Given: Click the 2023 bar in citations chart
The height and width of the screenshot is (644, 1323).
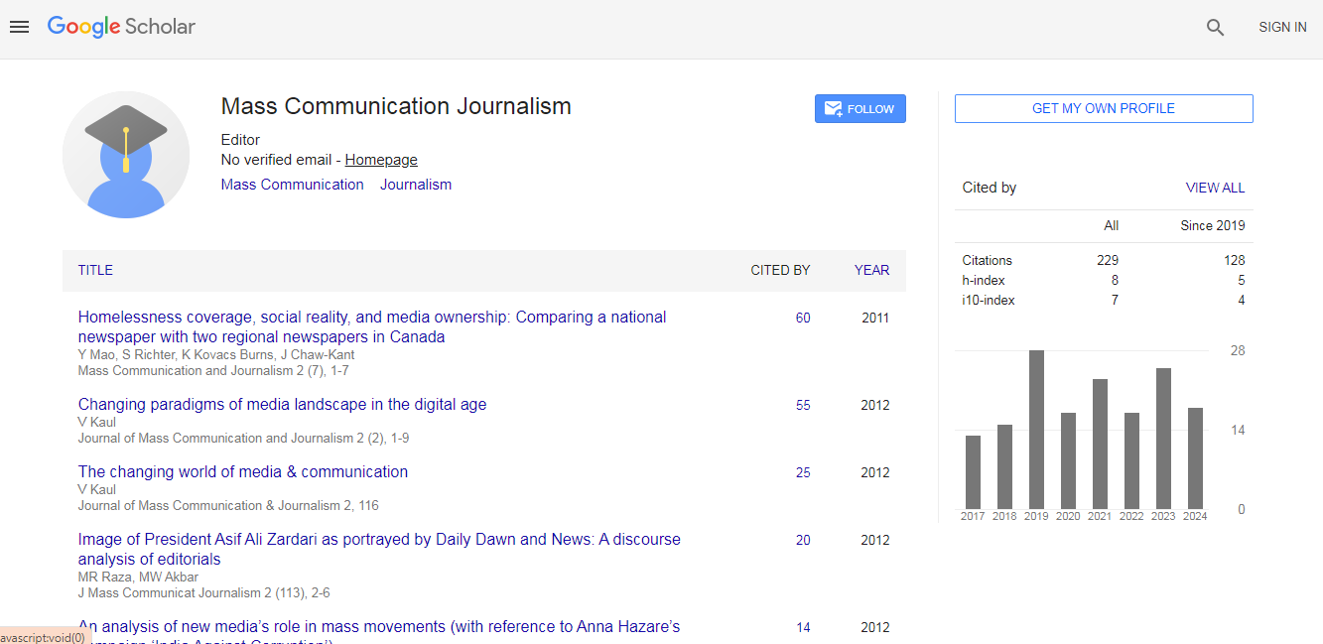Looking at the screenshot, I should (1163, 439).
